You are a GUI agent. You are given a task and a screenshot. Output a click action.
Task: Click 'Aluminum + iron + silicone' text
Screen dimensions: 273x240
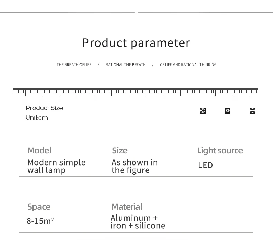coord(138,222)
